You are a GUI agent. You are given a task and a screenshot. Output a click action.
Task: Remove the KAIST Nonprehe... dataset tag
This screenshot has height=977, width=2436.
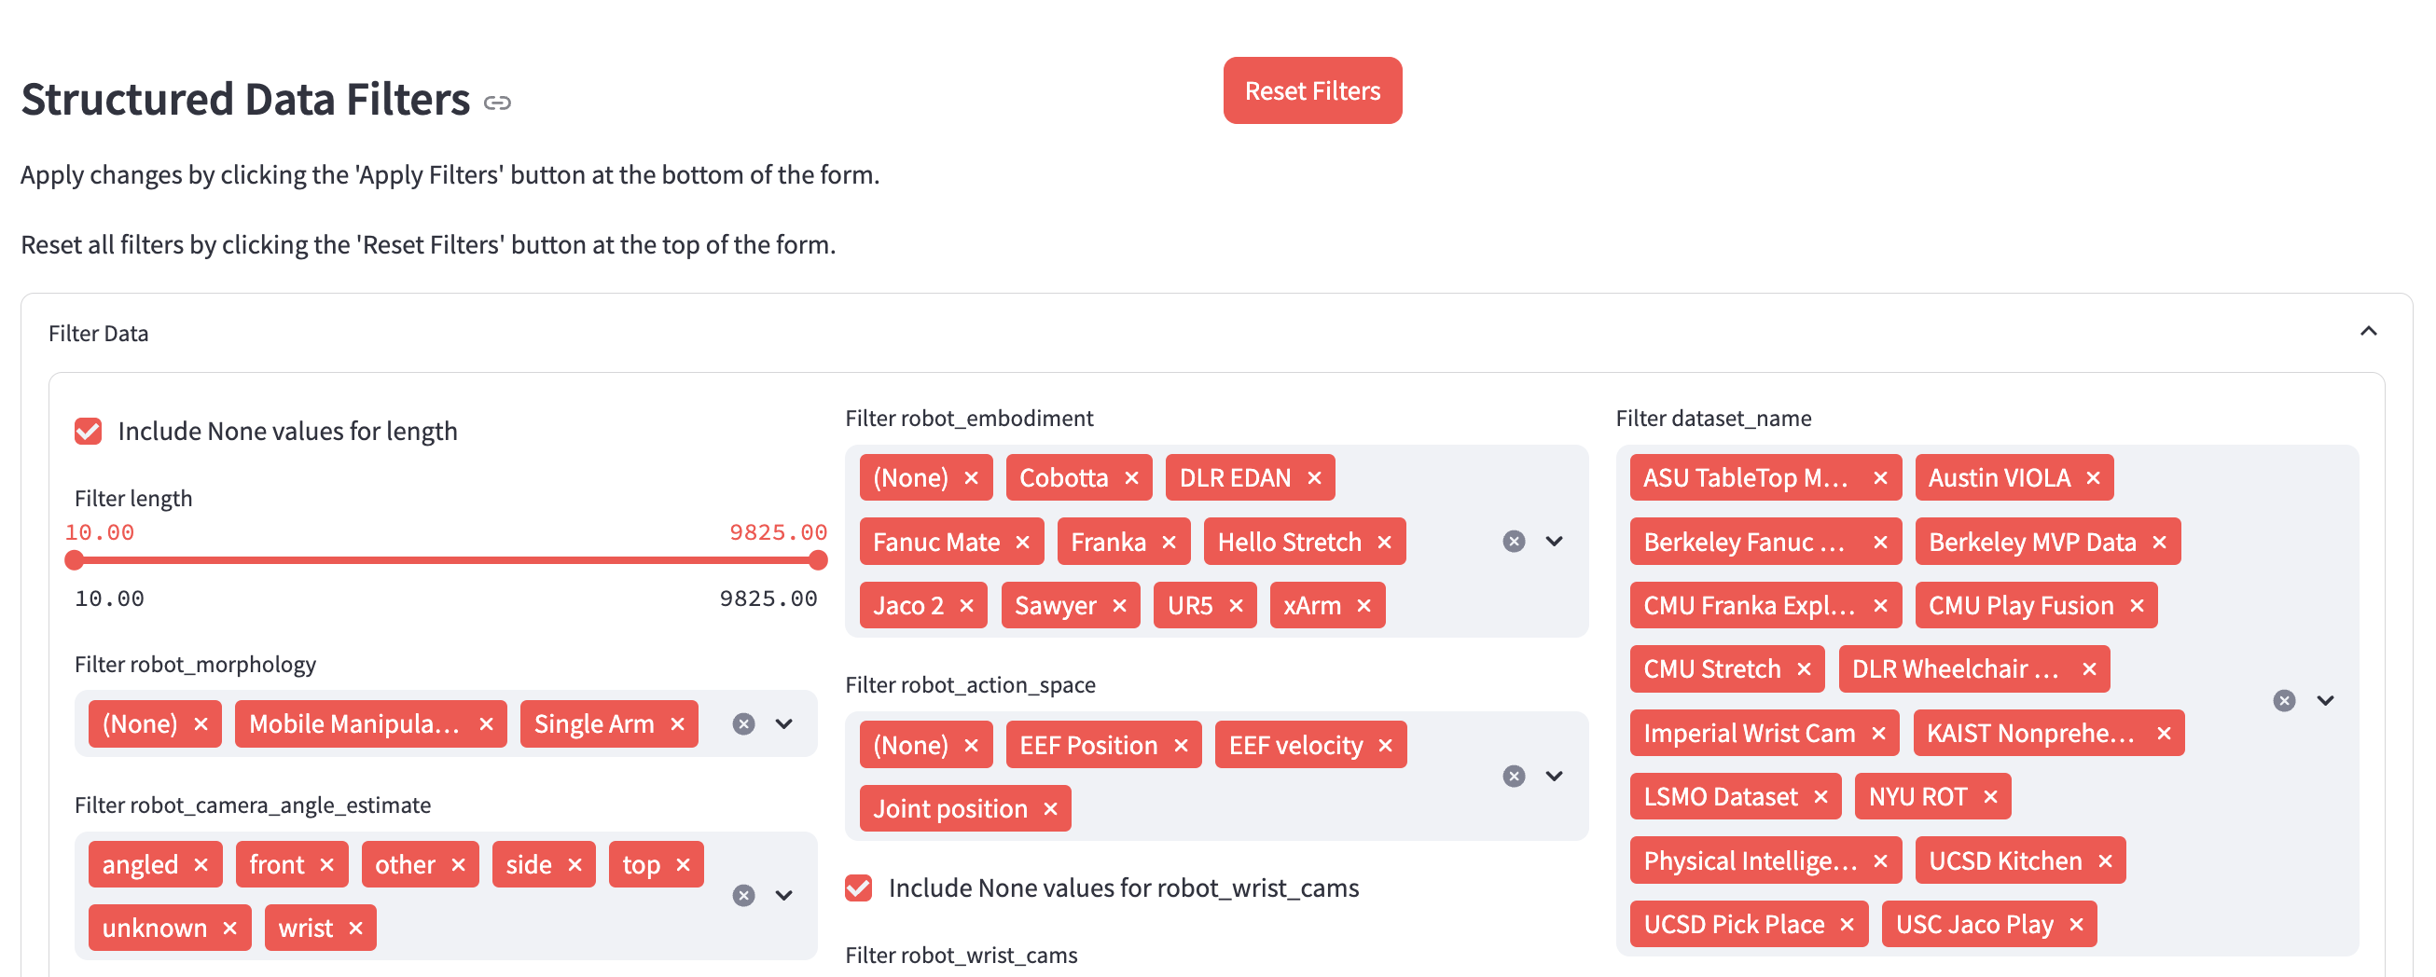[x=2164, y=734]
